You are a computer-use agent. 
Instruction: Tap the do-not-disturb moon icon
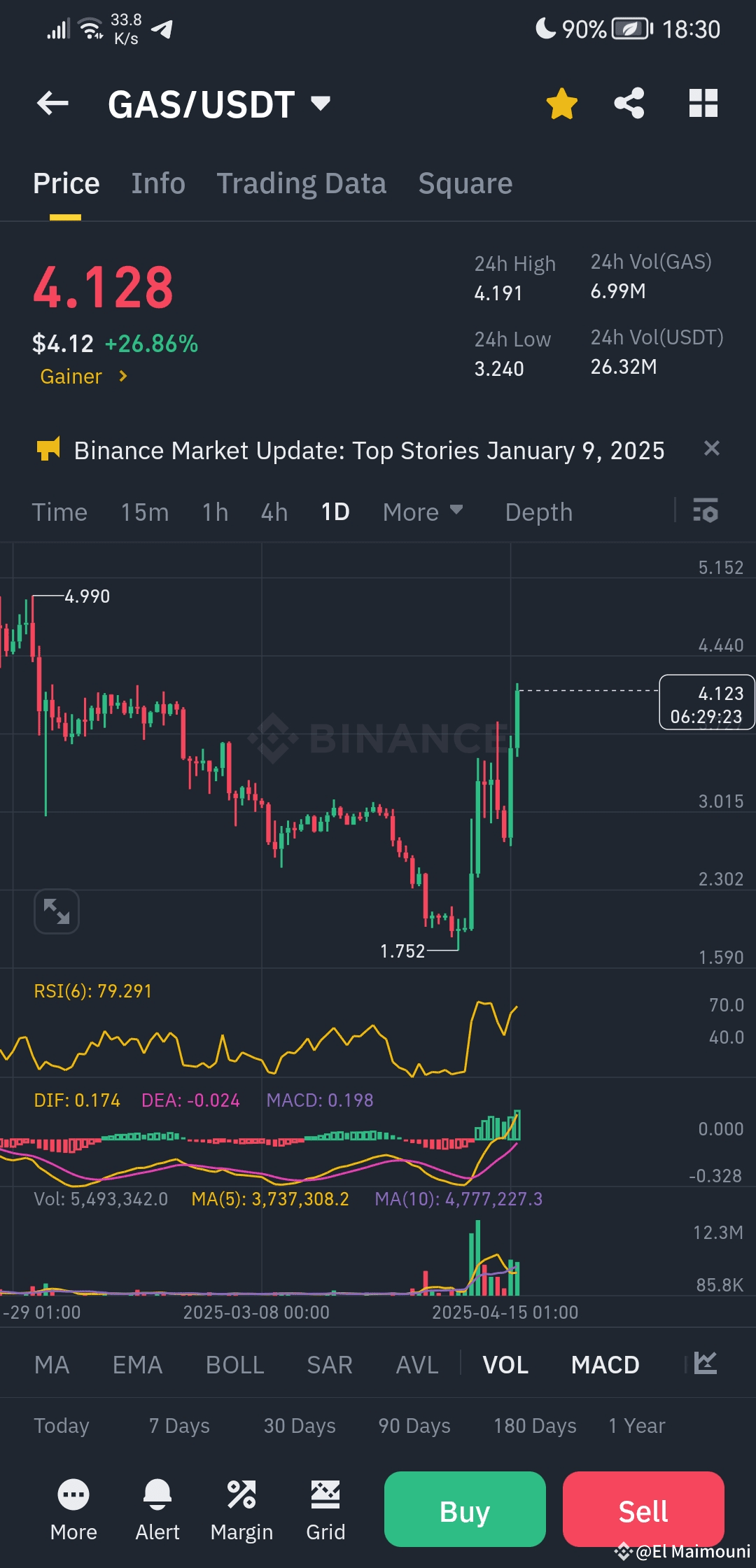(545, 28)
